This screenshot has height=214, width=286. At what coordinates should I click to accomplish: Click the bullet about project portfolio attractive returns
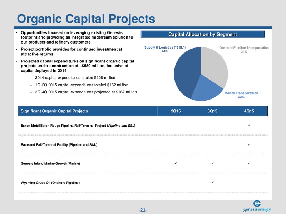71,51
